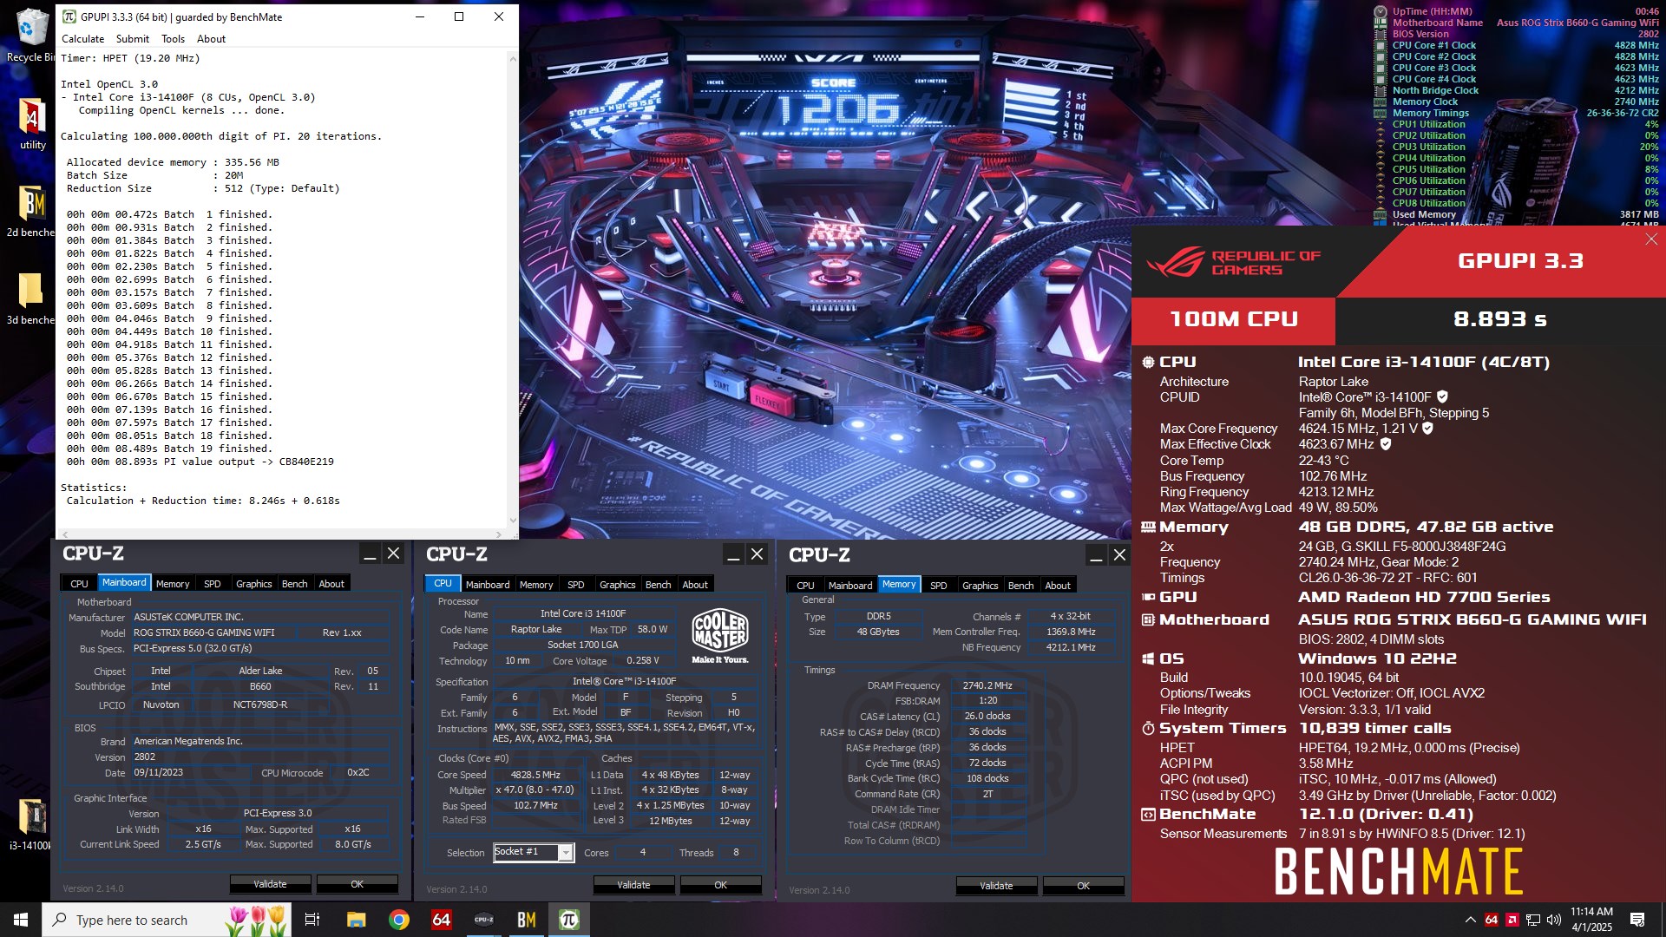This screenshot has height=937, width=1666.
Task: Click the Republic of Gamers logo
Action: pyautogui.click(x=1234, y=262)
